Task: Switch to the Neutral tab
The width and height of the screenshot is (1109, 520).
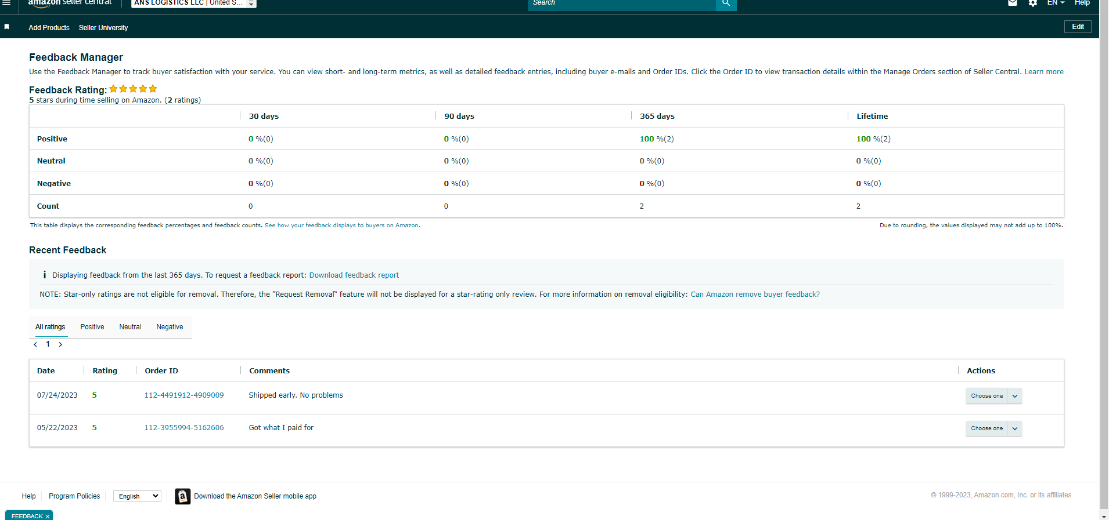Action: tap(130, 327)
